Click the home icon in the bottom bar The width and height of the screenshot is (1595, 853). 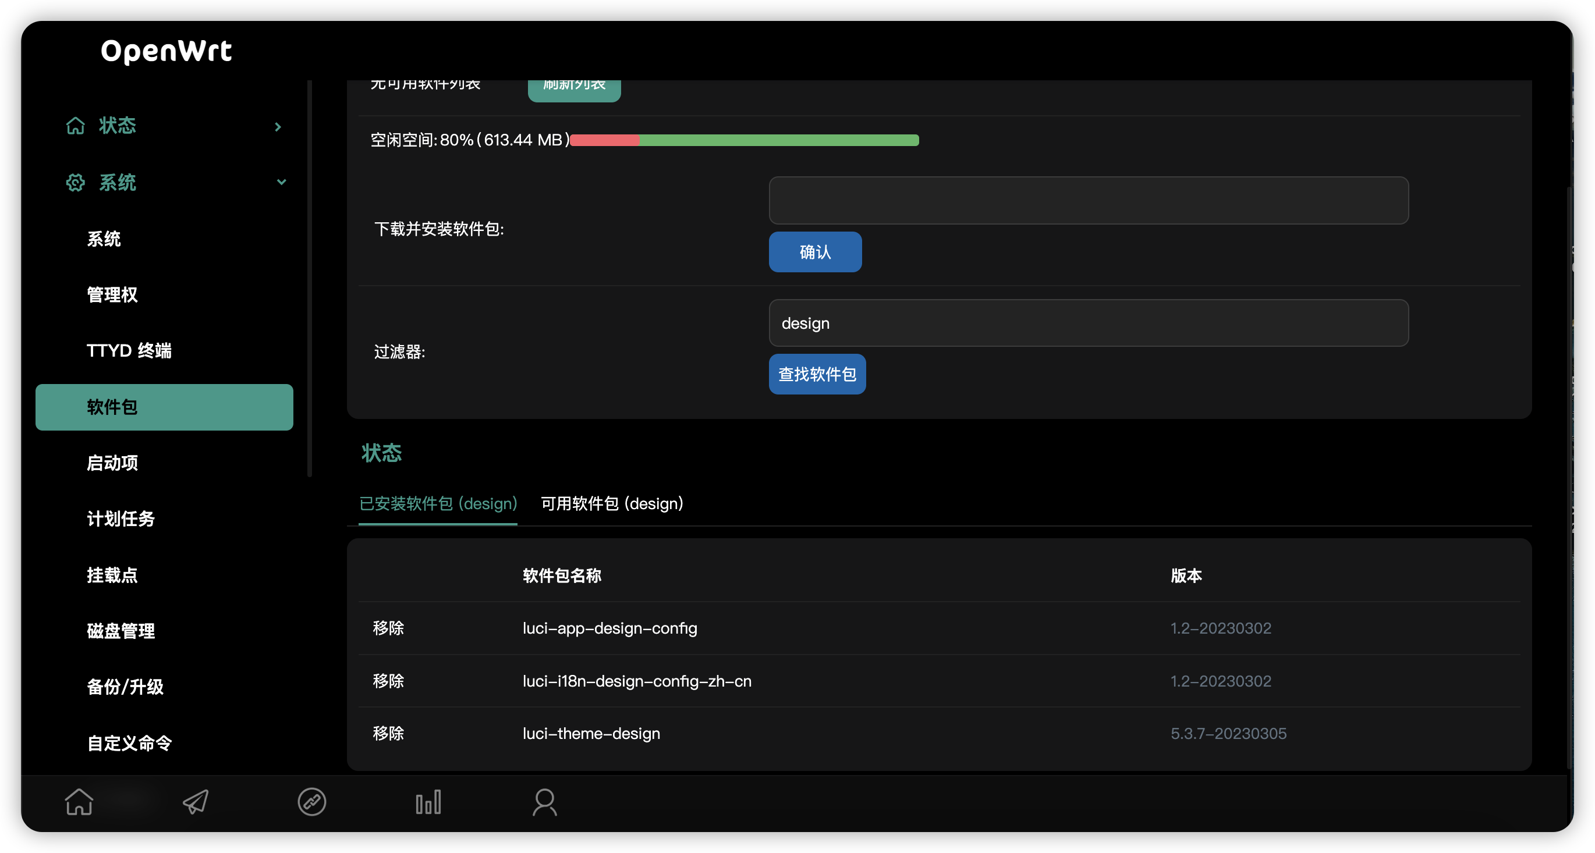click(x=79, y=802)
